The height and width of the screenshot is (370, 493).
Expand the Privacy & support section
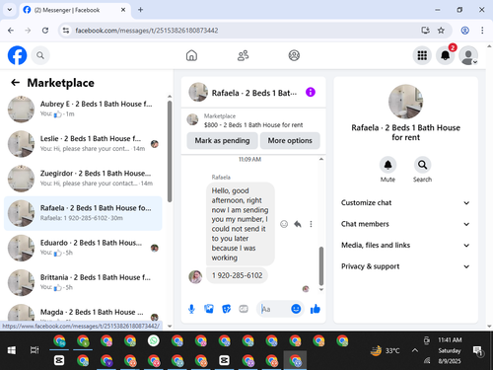pos(405,266)
